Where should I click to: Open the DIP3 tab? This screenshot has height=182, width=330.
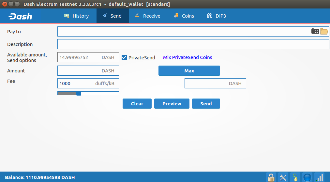coord(216,16)
